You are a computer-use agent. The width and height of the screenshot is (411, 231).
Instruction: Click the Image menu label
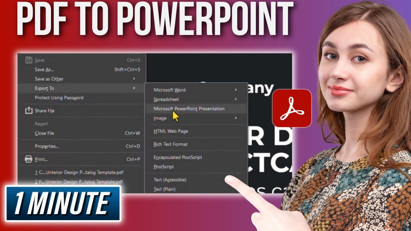(160, 118)
